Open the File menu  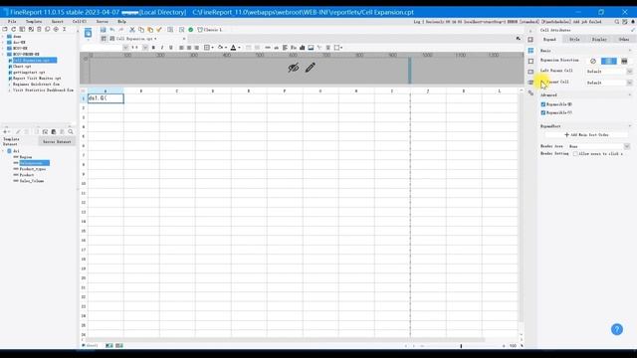(x=12, y=22)
